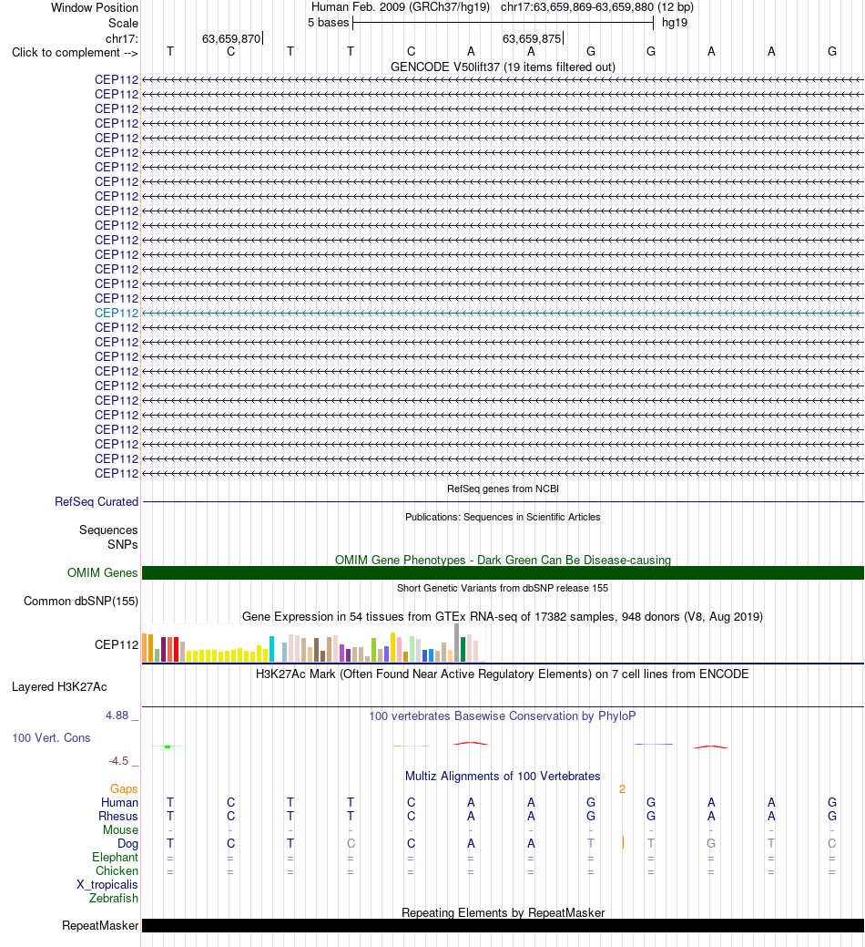
Task: Click 'Short Genetic Variants from dbSNP release 155'
Action: click(503, 588)
